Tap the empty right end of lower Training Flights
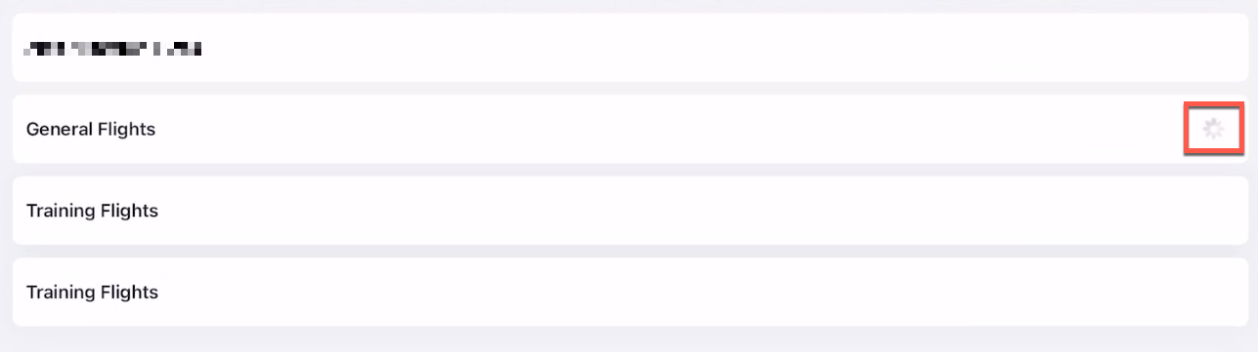This screenshot has height=352, width=1258. click(x=1173, y=292)
